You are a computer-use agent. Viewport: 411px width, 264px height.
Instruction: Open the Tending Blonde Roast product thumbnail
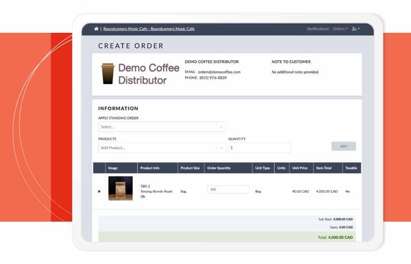point(121,188)
